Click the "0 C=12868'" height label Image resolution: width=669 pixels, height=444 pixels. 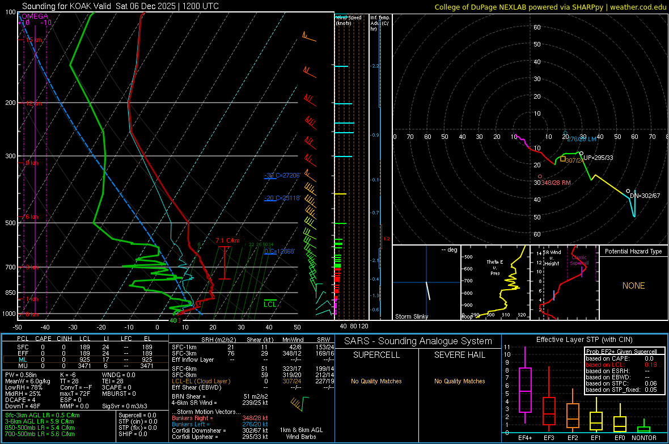click(280, 251)
